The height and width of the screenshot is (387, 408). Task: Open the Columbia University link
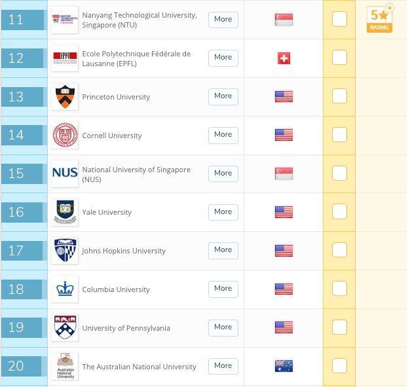[115, 289]
